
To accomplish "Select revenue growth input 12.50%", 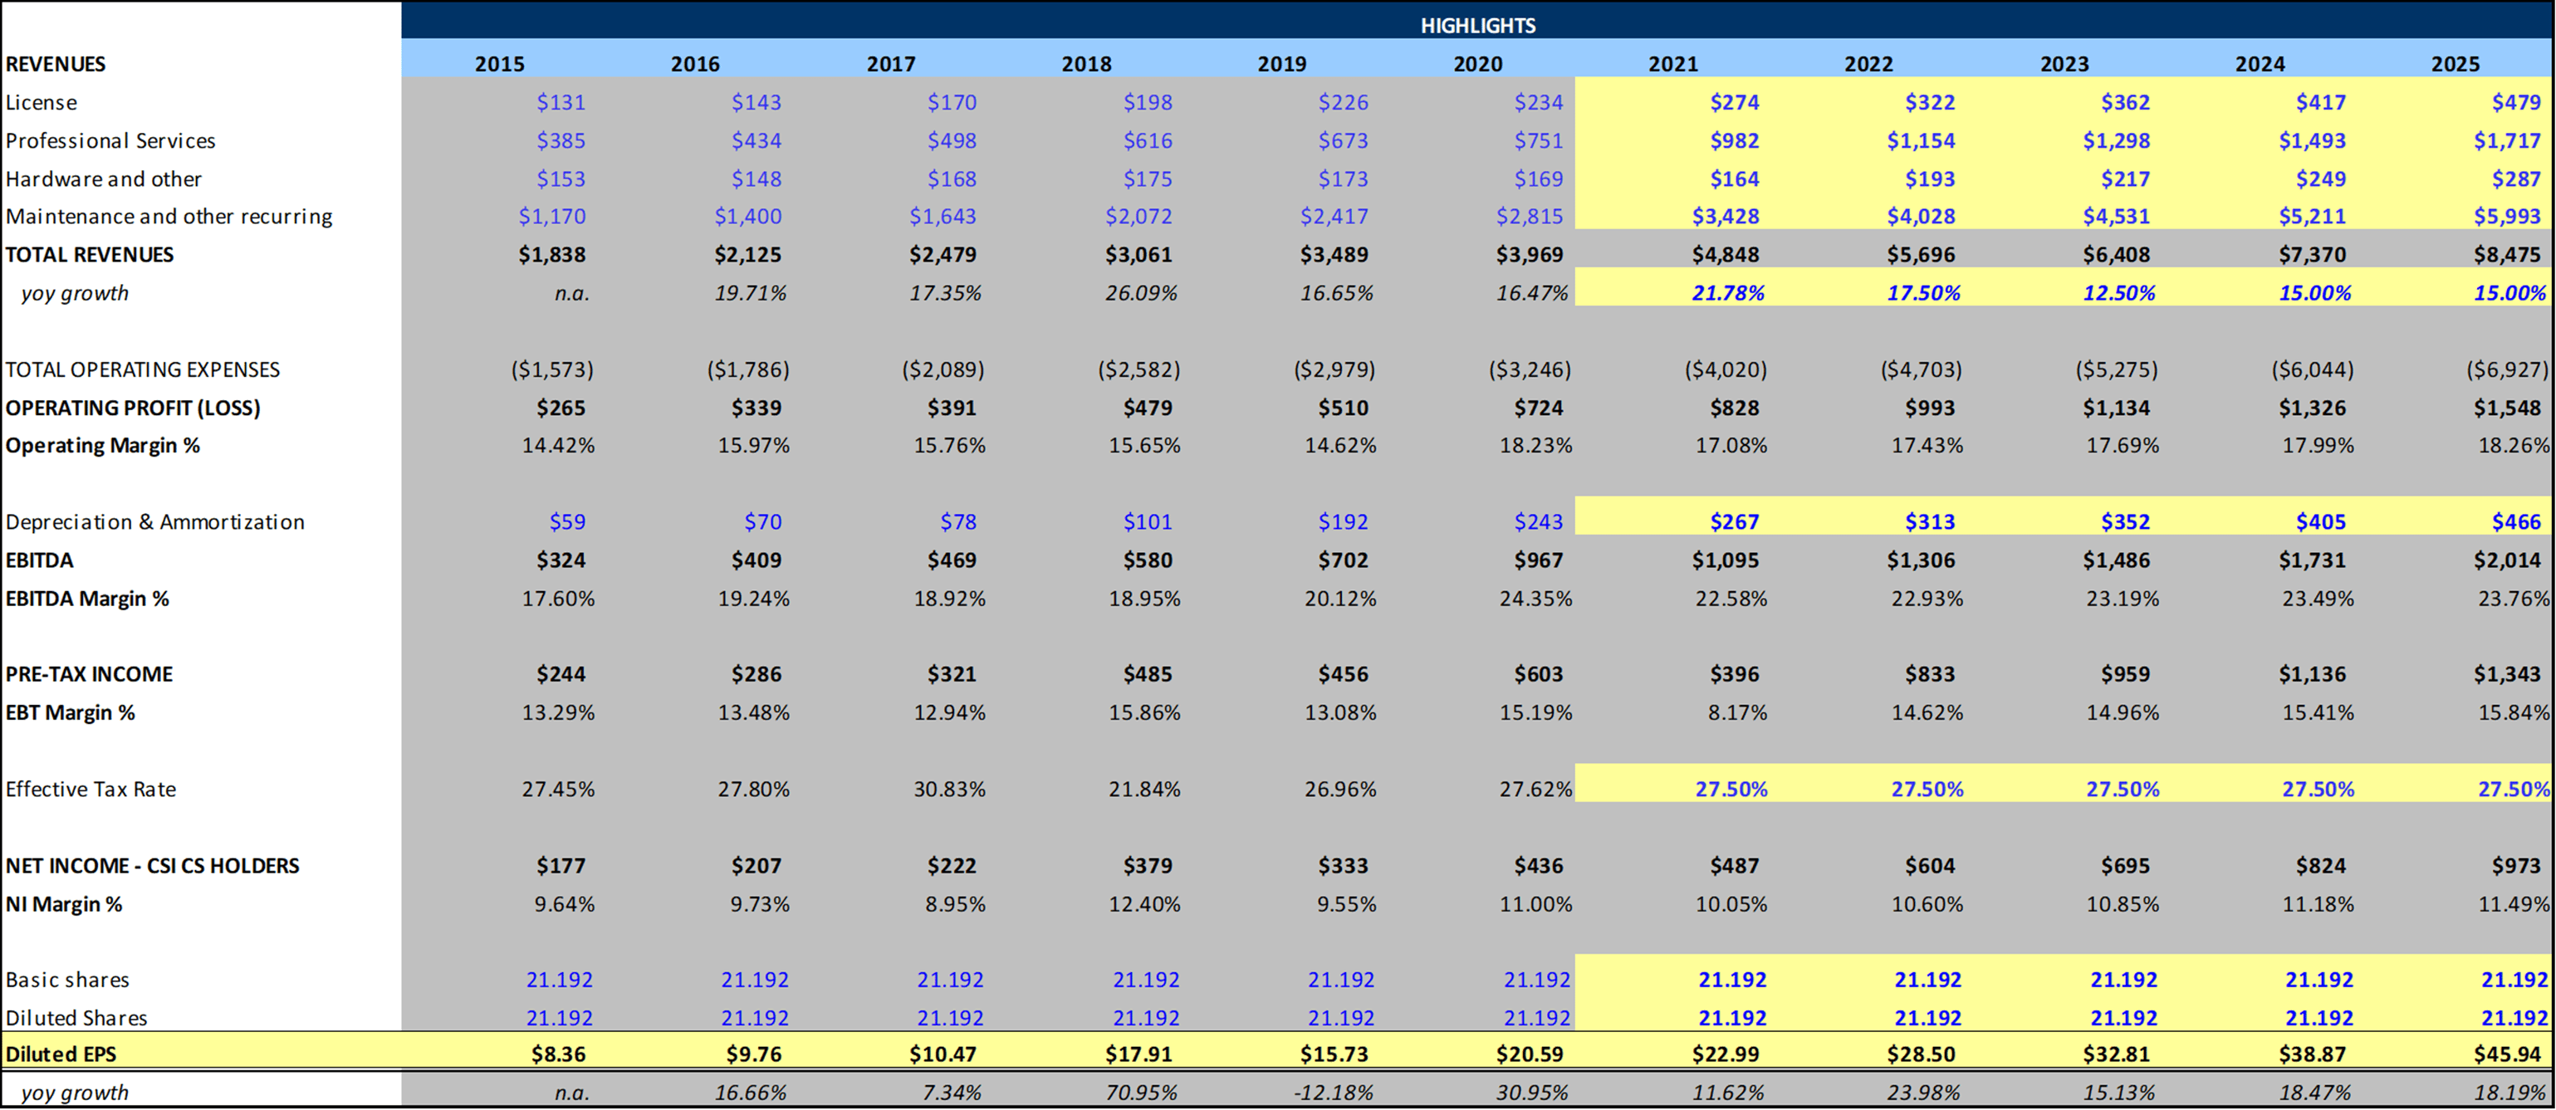I will (2118, 294).
